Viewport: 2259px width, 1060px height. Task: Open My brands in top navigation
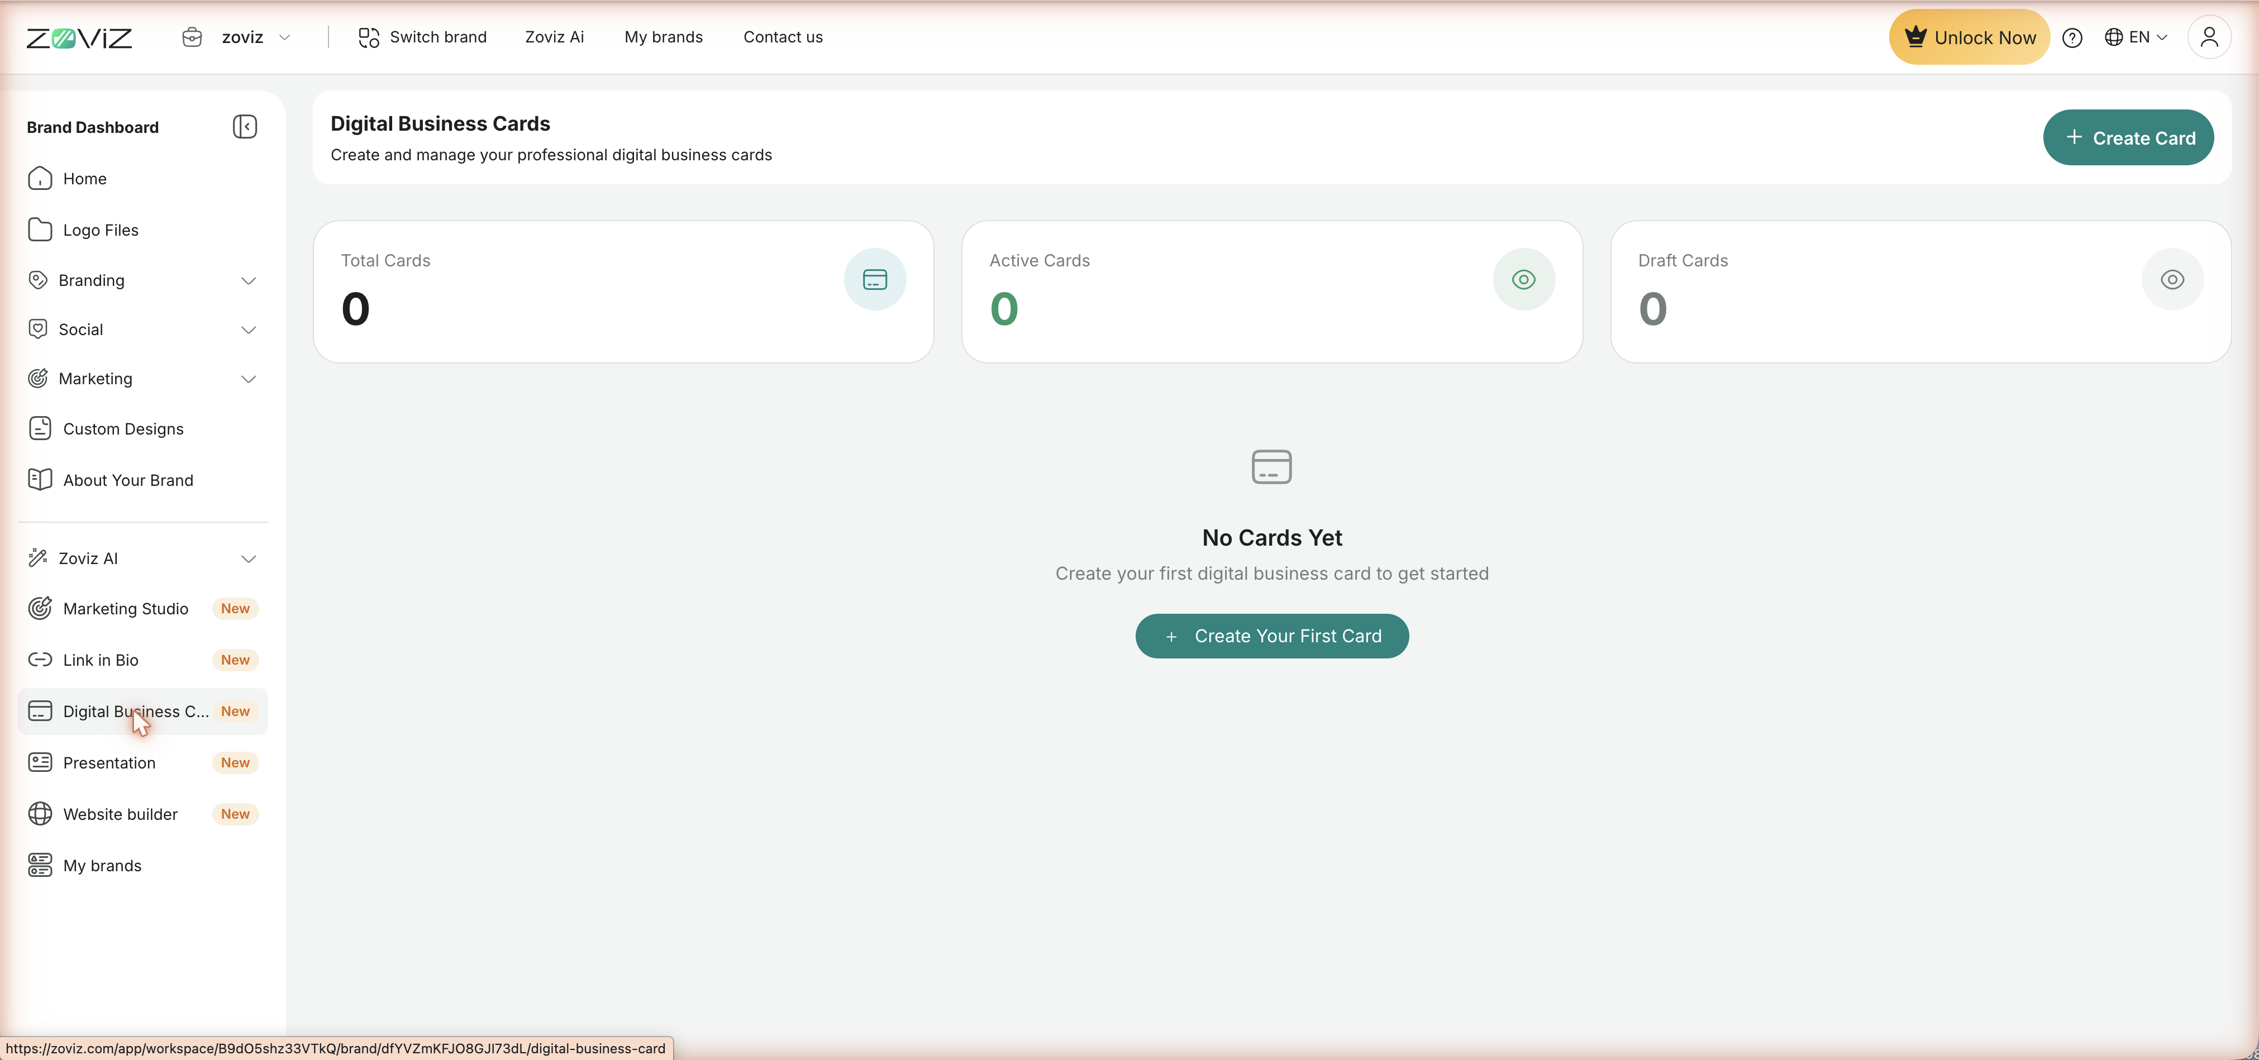click(x=664, y=37)
